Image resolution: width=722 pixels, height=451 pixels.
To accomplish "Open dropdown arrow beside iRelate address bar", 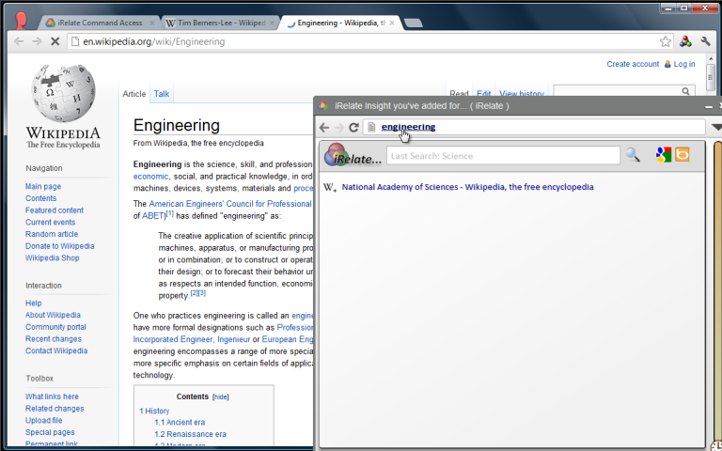I will click(716, 127).
